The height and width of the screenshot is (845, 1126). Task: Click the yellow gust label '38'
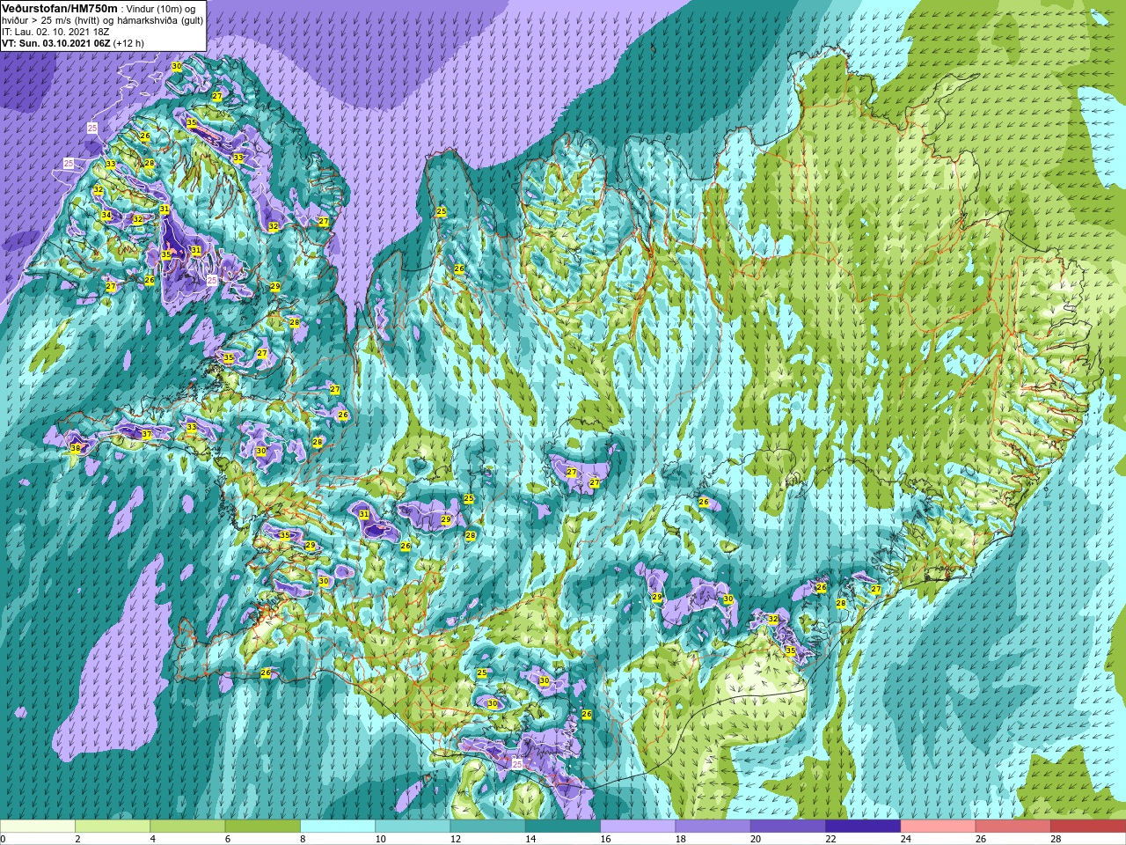(76, 449)
